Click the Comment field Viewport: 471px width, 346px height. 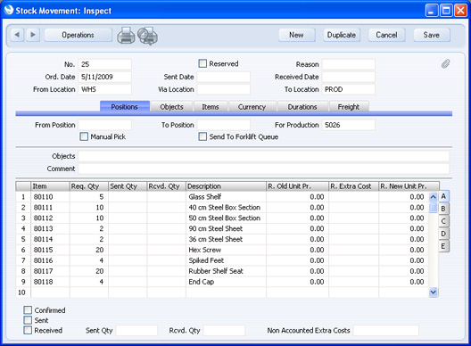point(264,169)
